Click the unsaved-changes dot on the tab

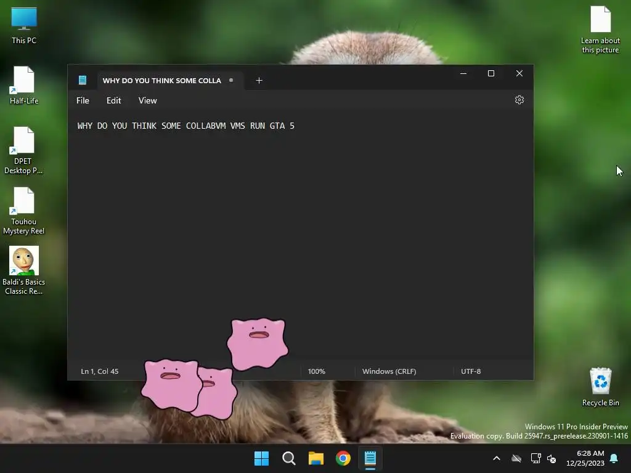pyautogui.click(x=231, y=80)
